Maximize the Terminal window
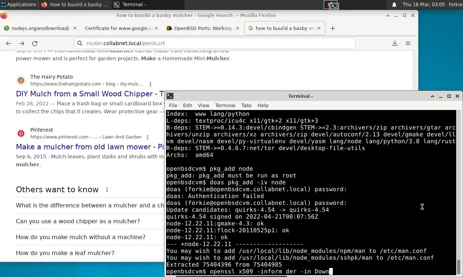463x277 pixels. pyautogui.click(x=449, y=96)
